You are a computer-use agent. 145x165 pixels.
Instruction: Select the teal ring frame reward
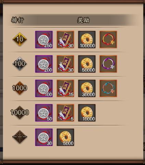coord(108,88)
